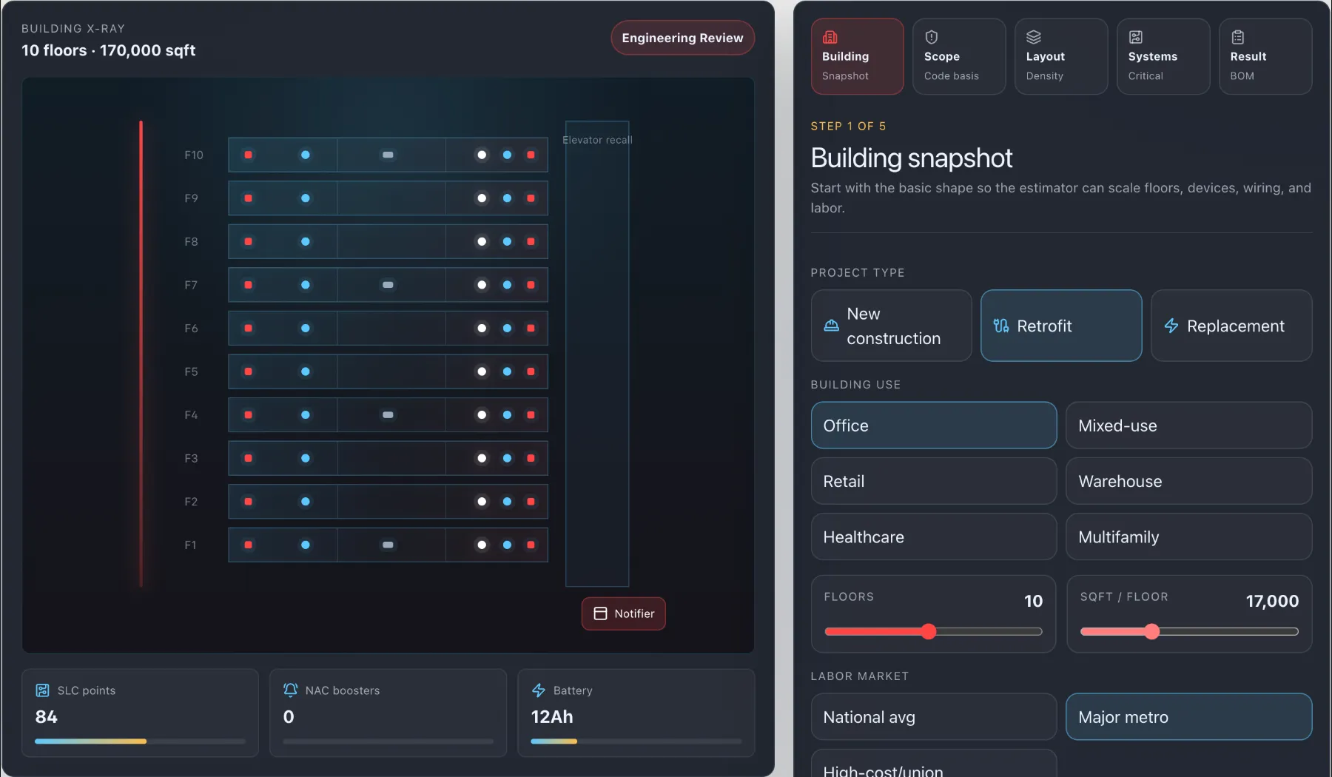
Task: Choose Major metro labor market
Action: (x=1188, y=717)
